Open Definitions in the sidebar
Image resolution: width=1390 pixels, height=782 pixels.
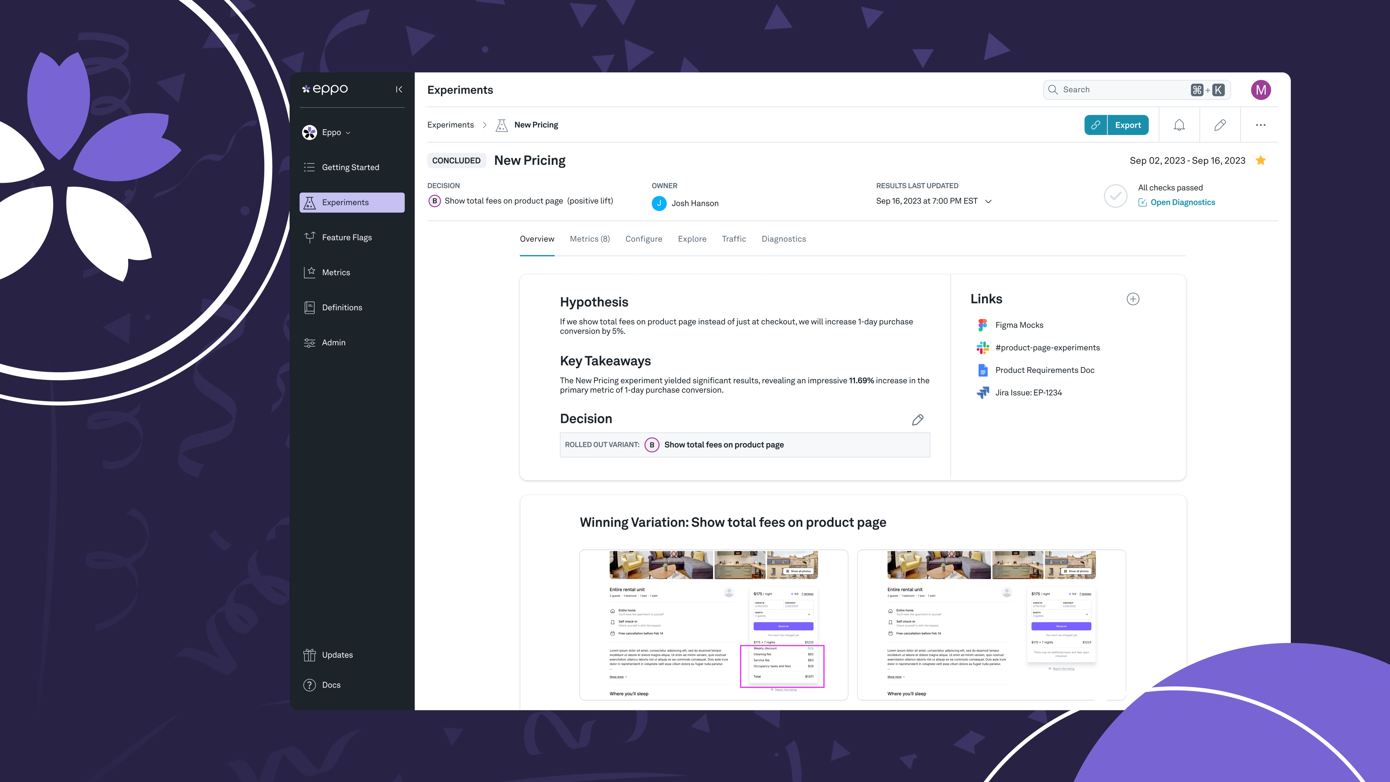pyautogui.click(x=342, y=307)
